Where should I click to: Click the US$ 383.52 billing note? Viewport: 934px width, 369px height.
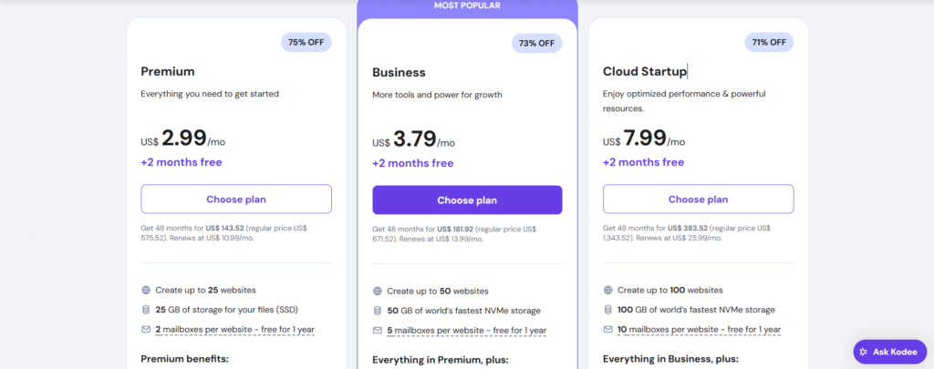687,232
